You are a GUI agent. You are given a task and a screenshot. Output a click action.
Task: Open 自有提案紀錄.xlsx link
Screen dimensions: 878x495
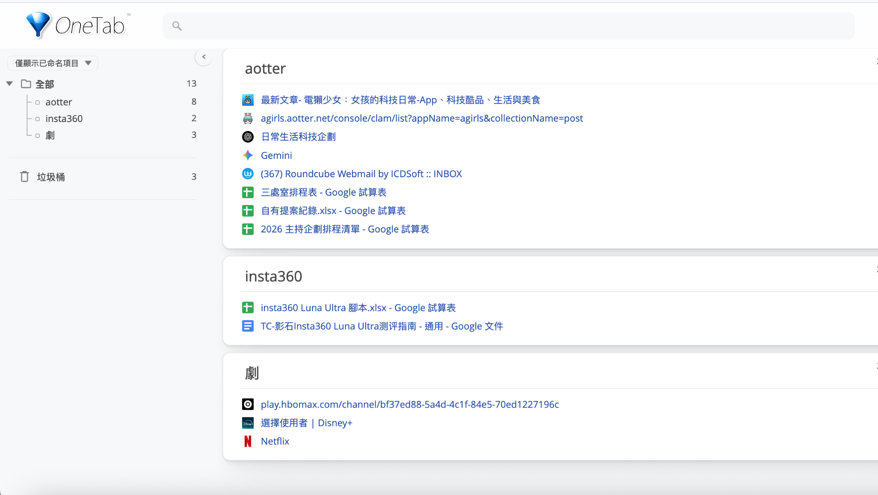point(333,211)
